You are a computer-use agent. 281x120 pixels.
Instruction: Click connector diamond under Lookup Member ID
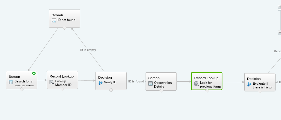62,89
